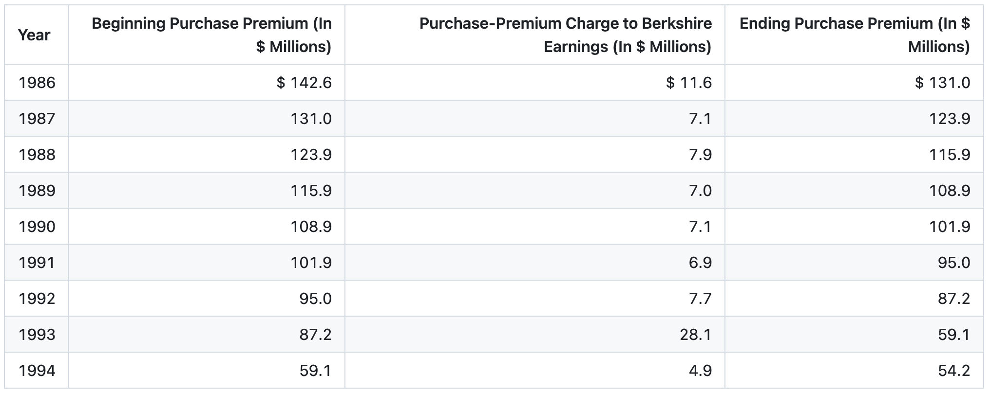This screenshot has height=393, width=990.
Task: Click the 1992 row's 7.7 charge value
Action: pyautogui.click(x=700, y=299)
